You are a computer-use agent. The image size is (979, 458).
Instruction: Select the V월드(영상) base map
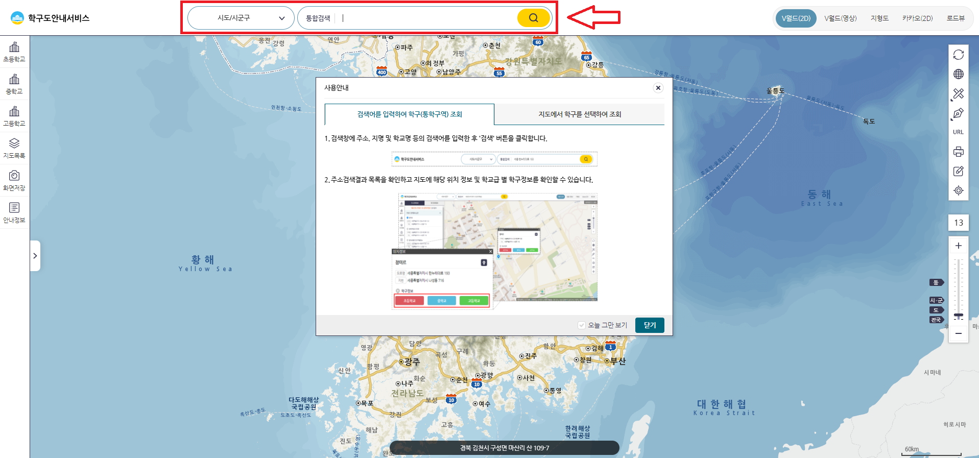pos(840,18)
